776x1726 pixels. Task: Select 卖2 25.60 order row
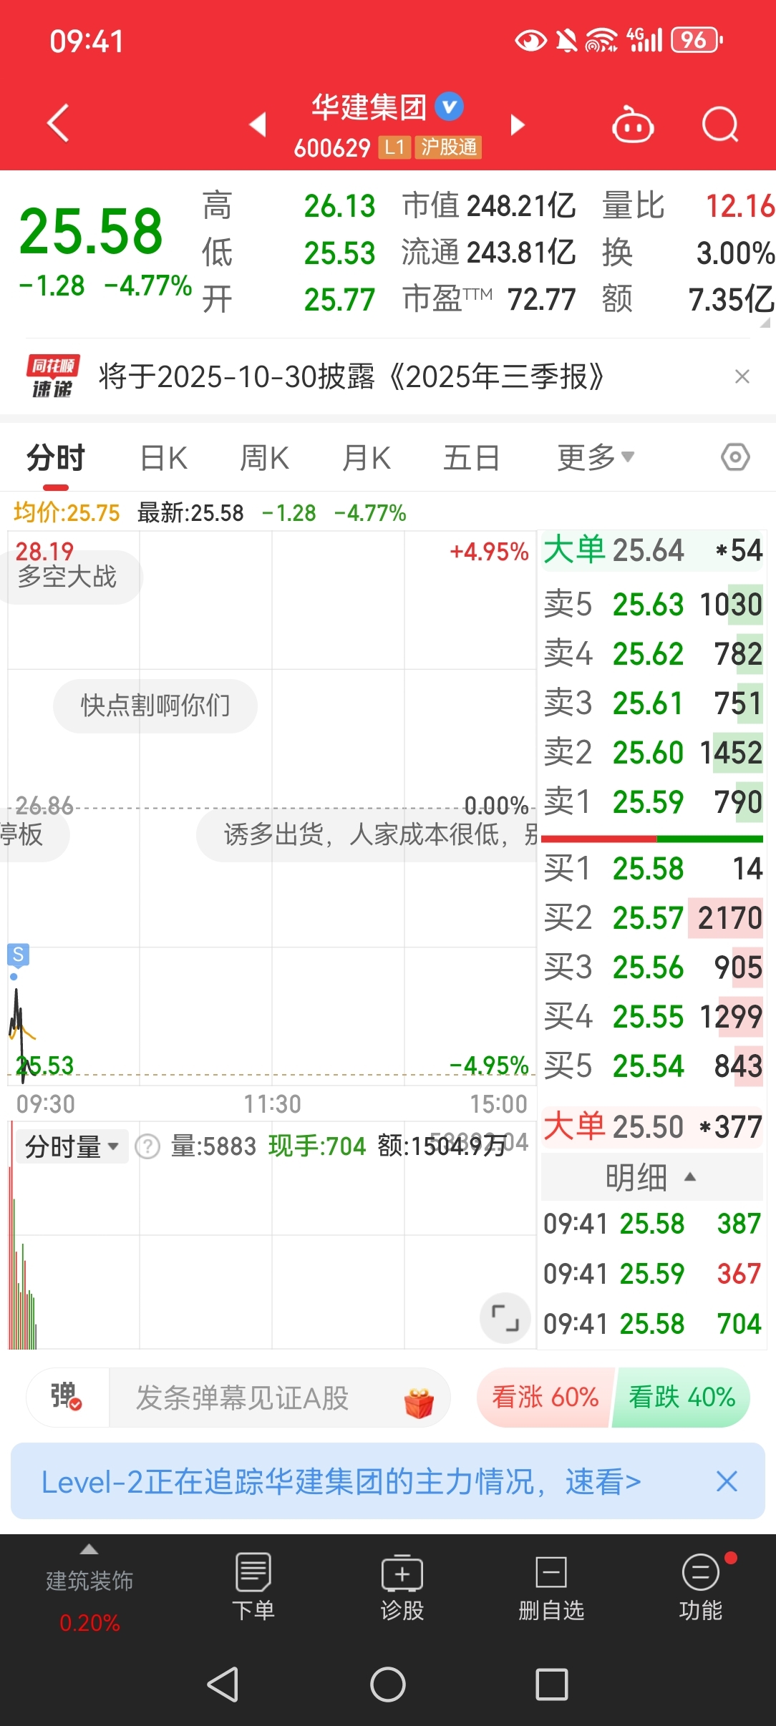click(x=652, y=752)
